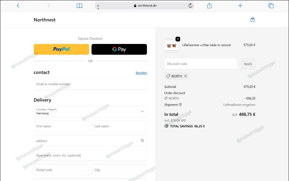The image size is (289, 181).
Task: Click the incl. €78.04 VAT text
Action: click(x=175, y=120)
